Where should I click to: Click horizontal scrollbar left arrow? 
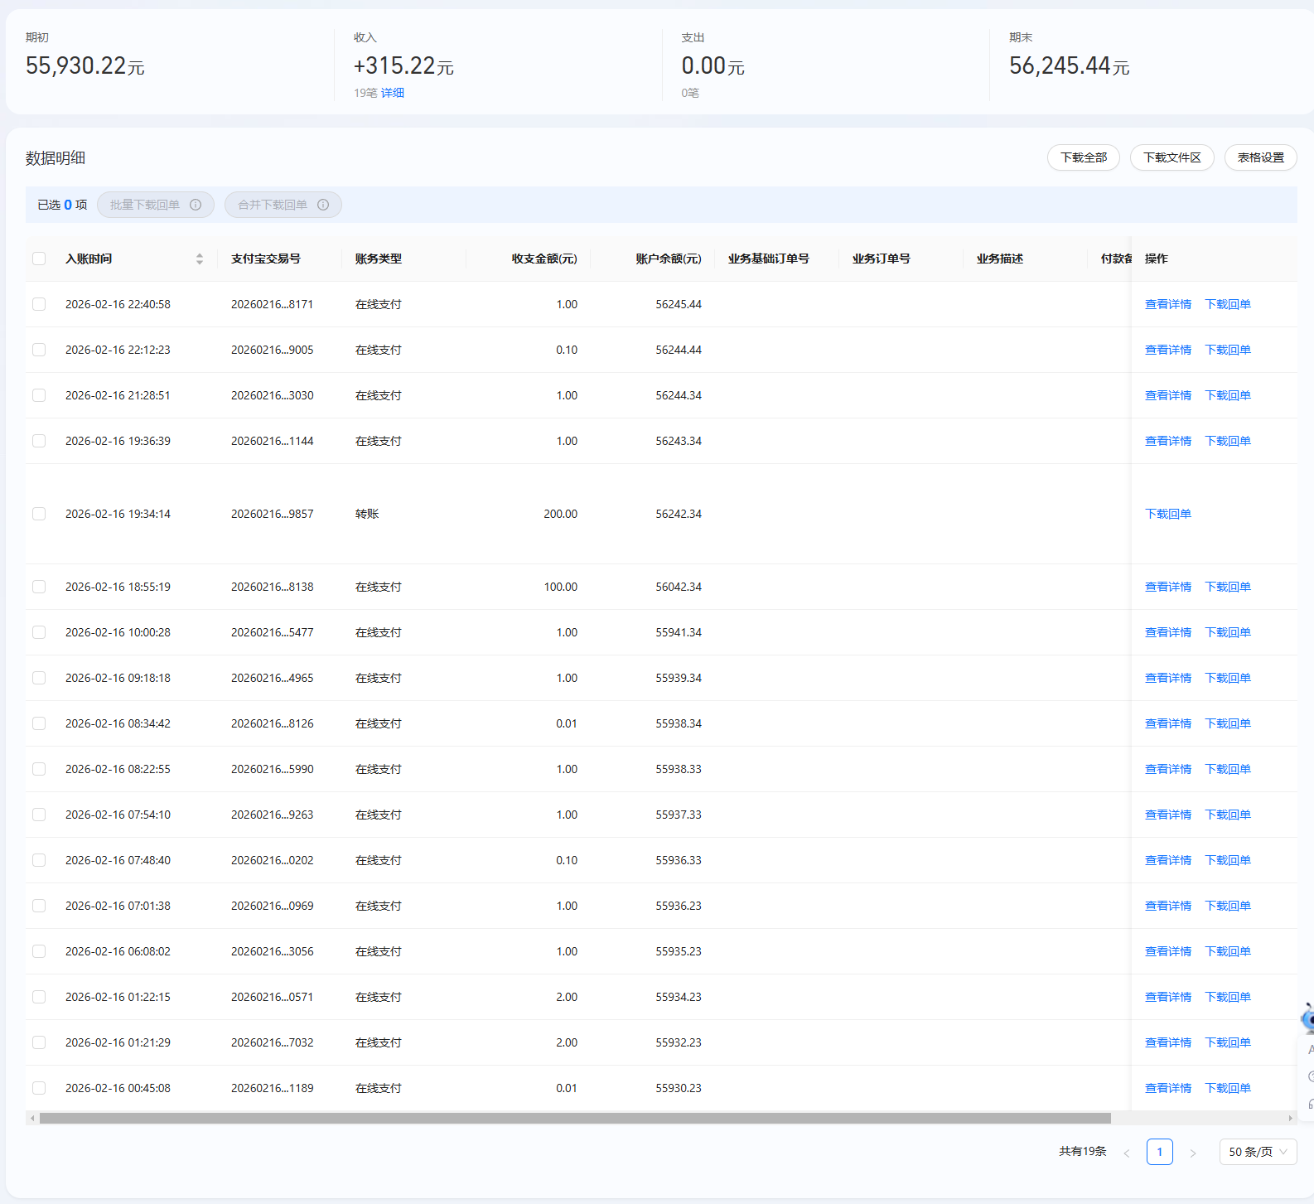tap(32, 1119)
